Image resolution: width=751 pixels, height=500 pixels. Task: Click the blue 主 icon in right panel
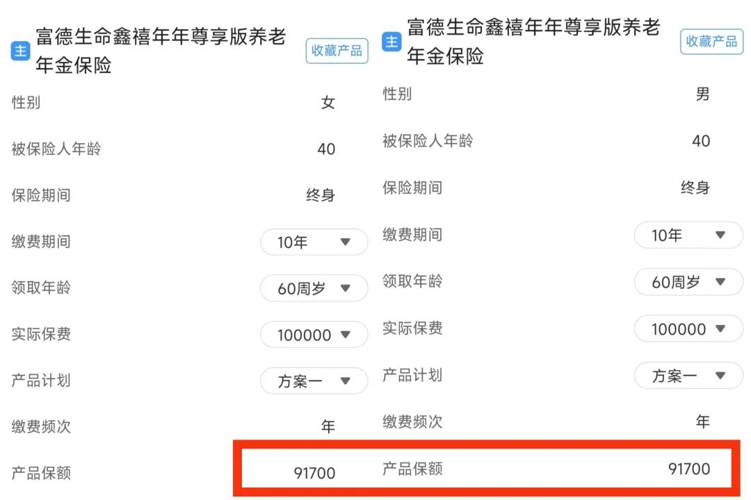pyautogui.click(x=391, y=42)
